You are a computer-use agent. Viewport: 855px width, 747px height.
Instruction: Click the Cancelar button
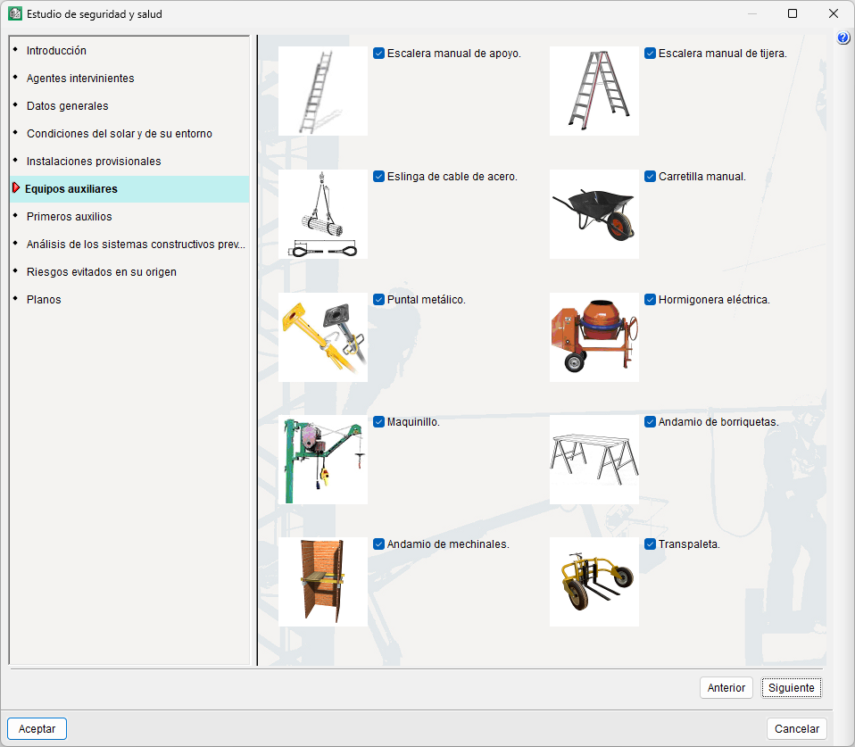tap(797, 729)
